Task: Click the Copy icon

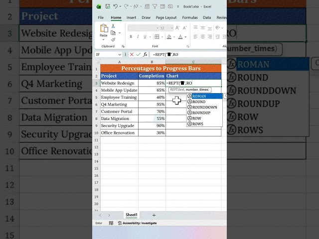Action: (113, 33)
